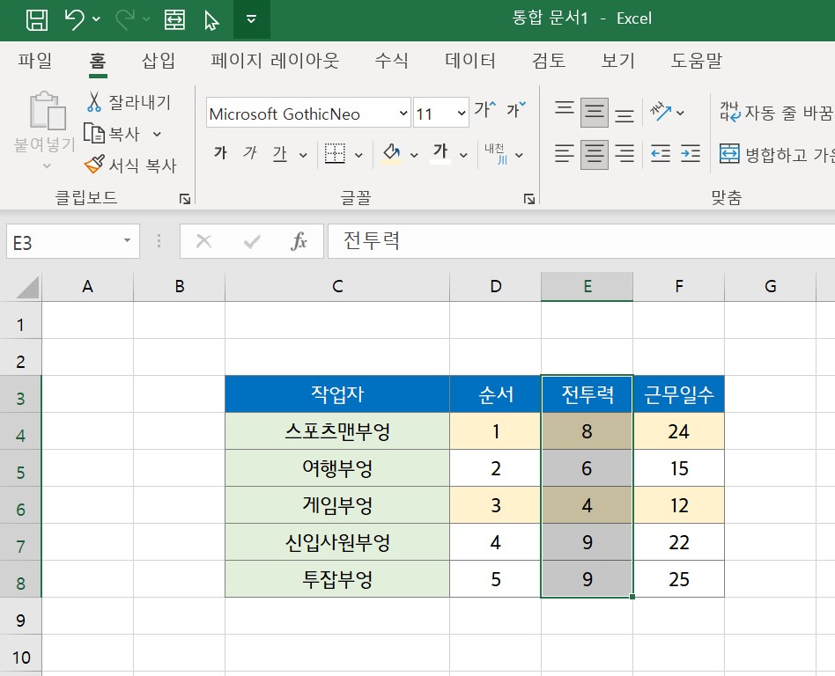The width and height of the screenshot is (835, 676).
Task: Open the 보기 tab
Action: 617,61
